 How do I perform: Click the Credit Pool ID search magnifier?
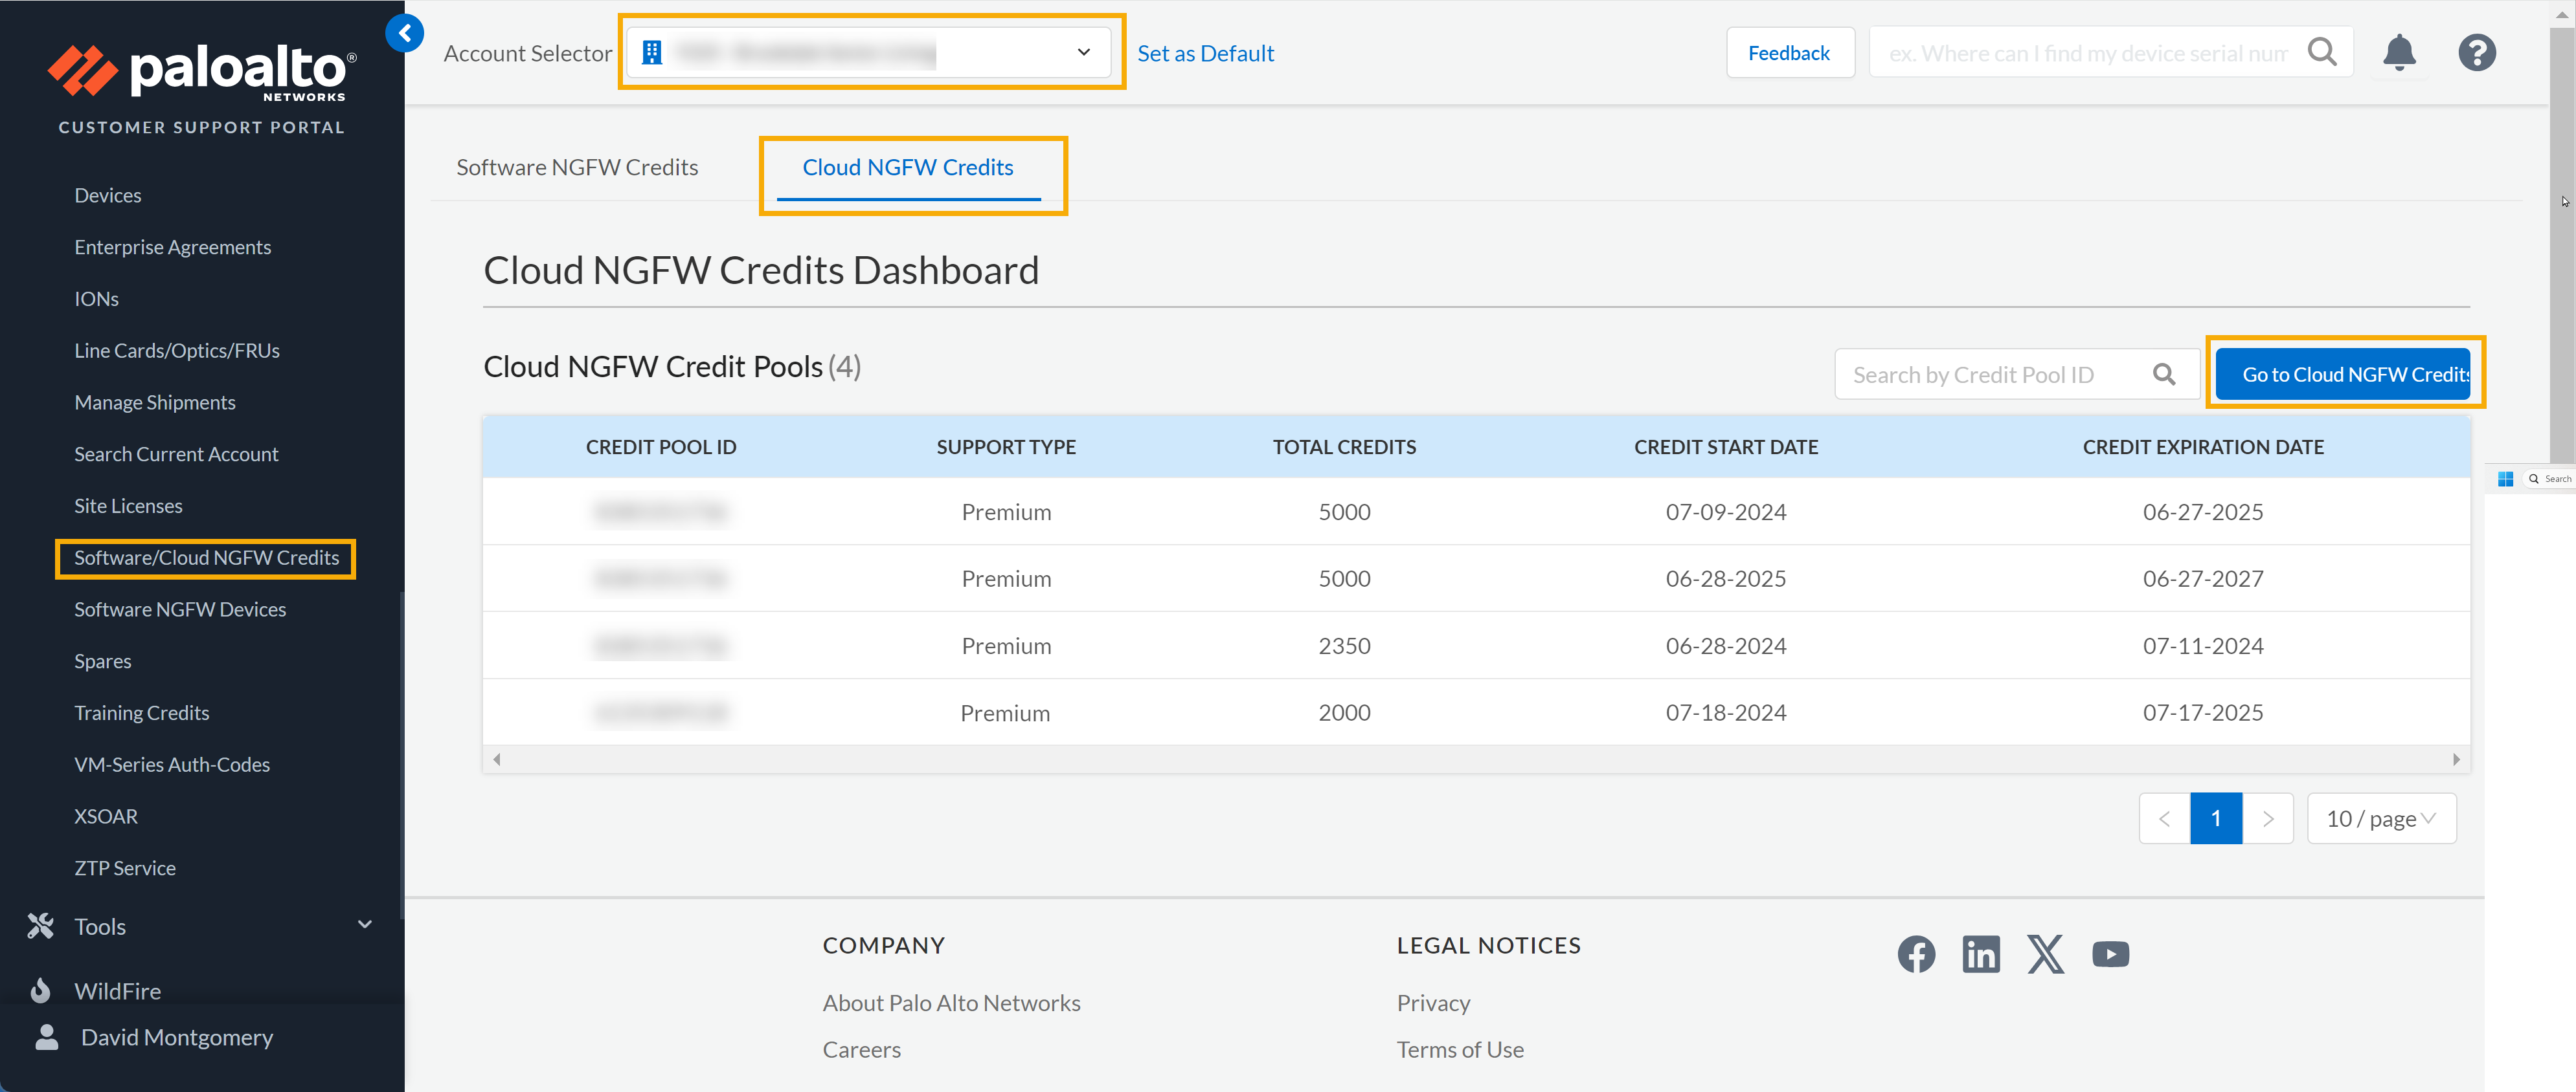2164,375
